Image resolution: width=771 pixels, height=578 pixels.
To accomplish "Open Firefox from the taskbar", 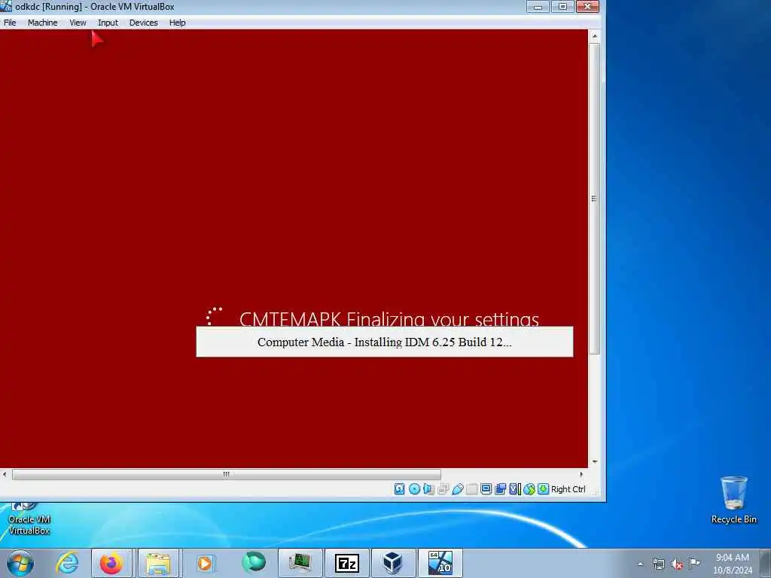I will 111,563.
